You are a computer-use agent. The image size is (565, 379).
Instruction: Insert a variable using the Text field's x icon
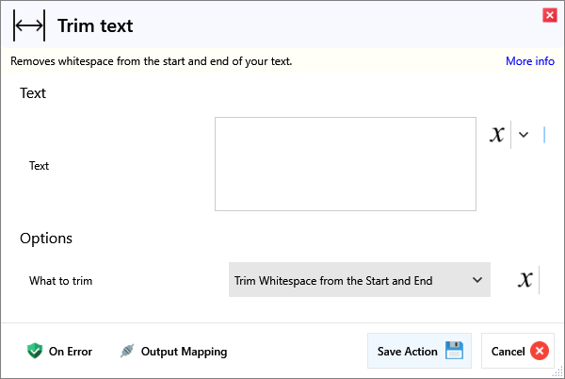pyautogui.click(x=497, y=135)
